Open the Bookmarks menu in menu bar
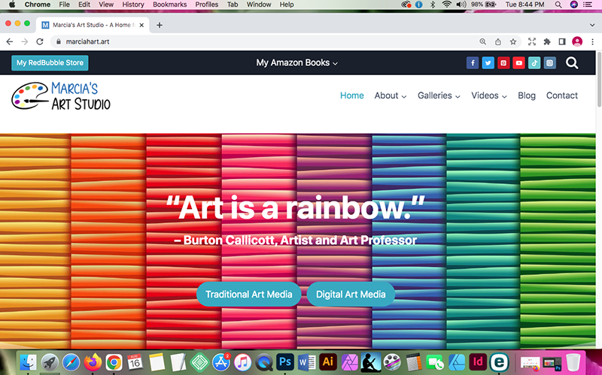The height and width of the screenshot is (375, 602). click(169, 5)
